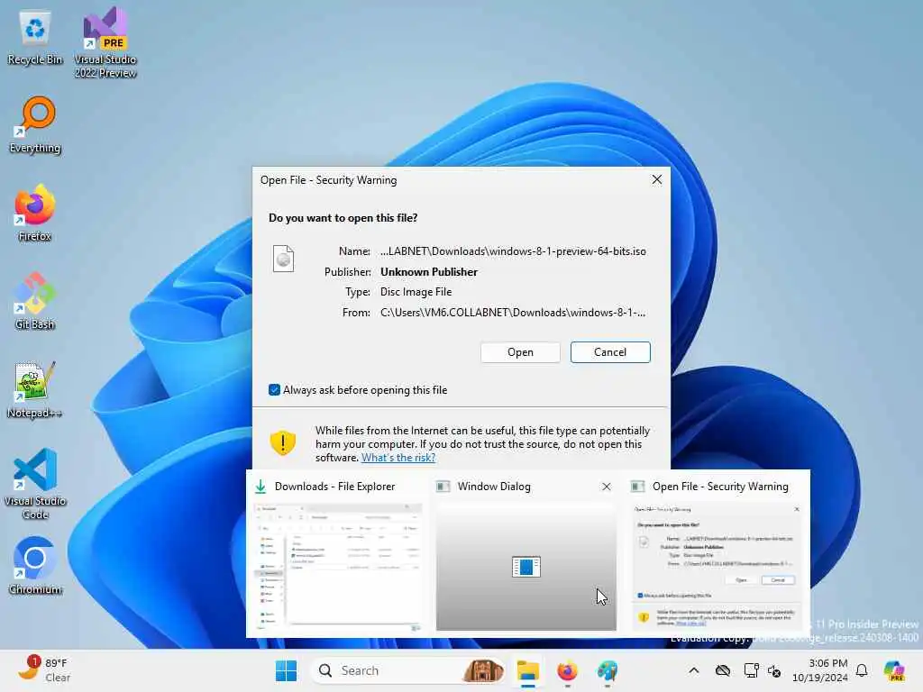Open the What's the risk? link

pos(398,457)
